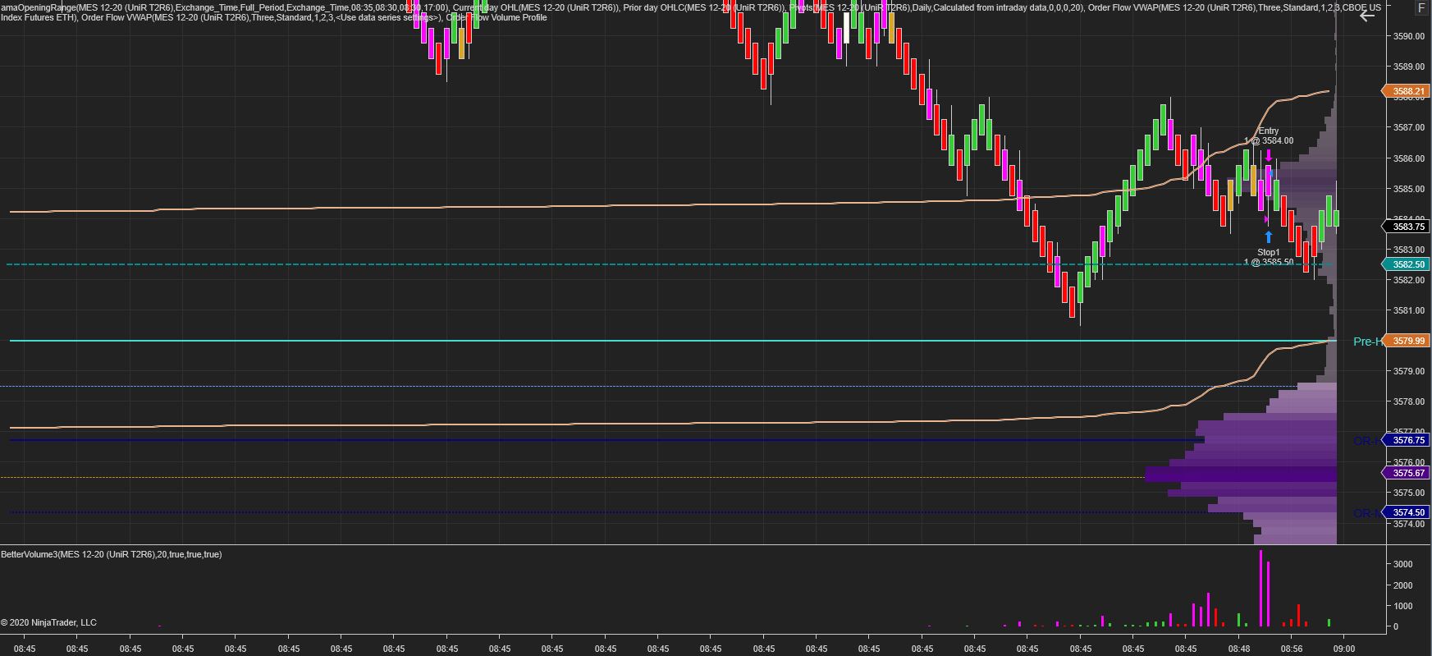
Task: Click the F button in the chart corner
Action: click(1421, 7)
